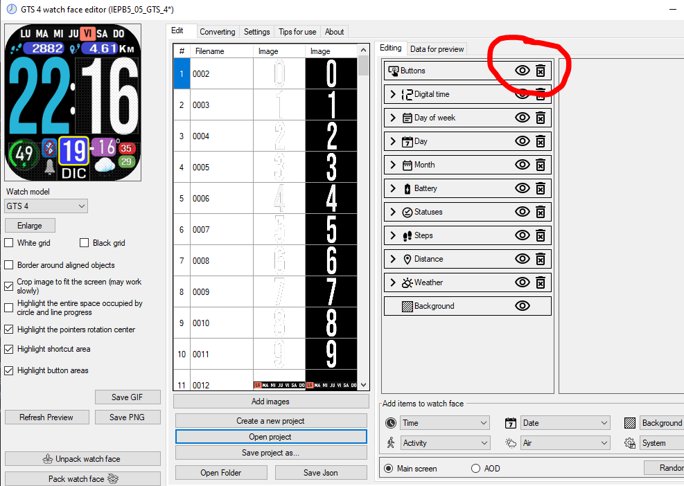Hide the Day of week element
Screen dimensions: 684x486
pyautogui.click(x=522, y=118)
